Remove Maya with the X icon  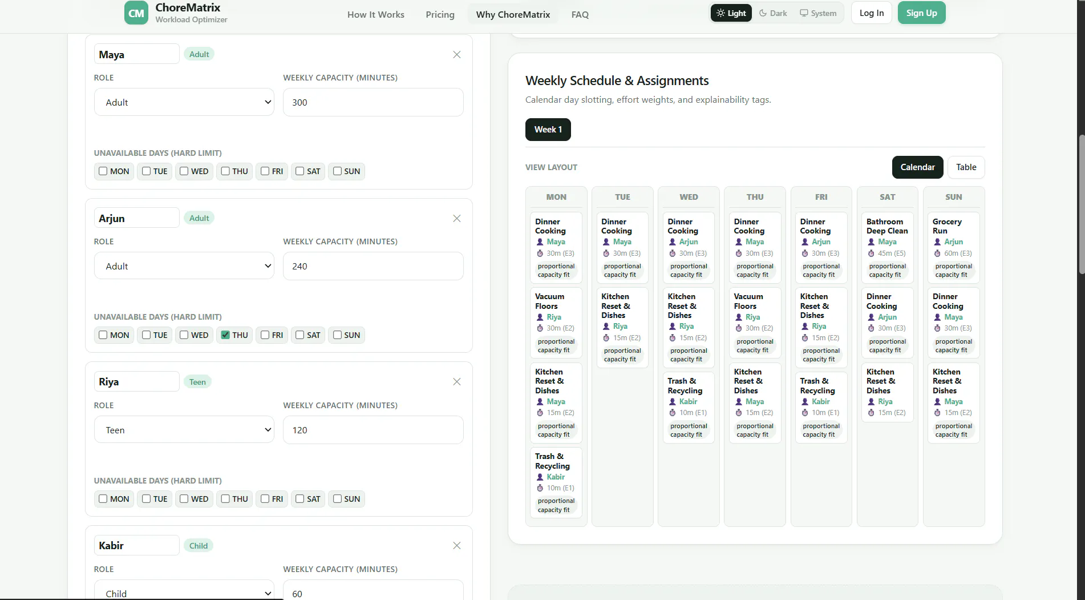(x=456, y=55)
